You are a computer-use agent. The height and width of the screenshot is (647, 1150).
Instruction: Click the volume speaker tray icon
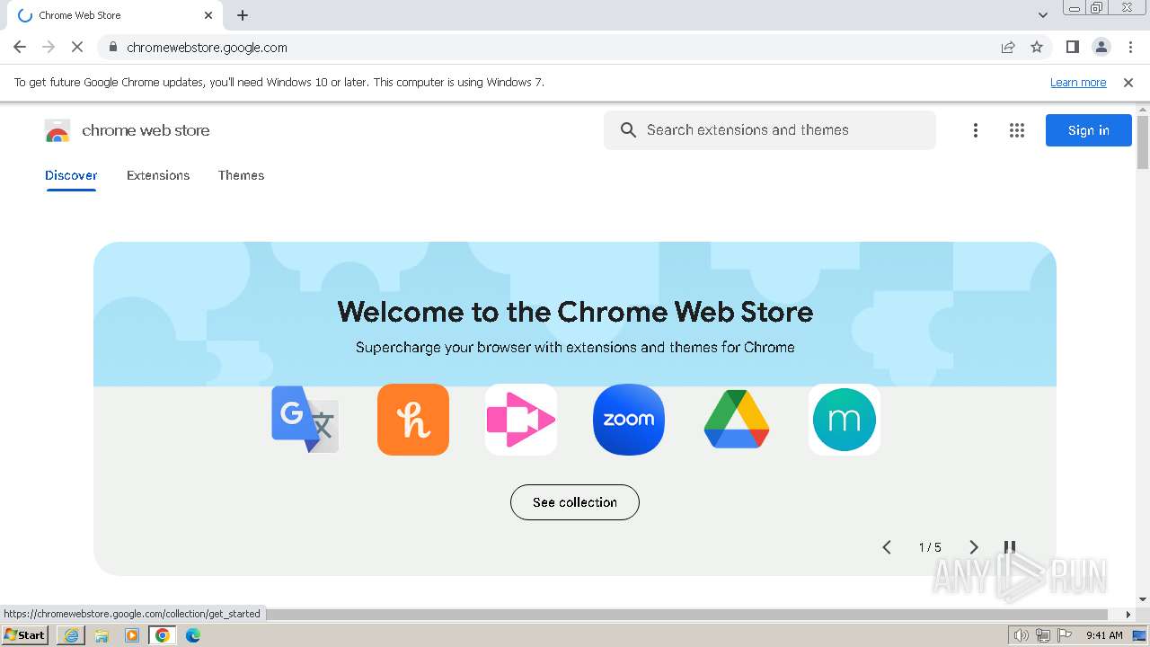(1021, 635)
